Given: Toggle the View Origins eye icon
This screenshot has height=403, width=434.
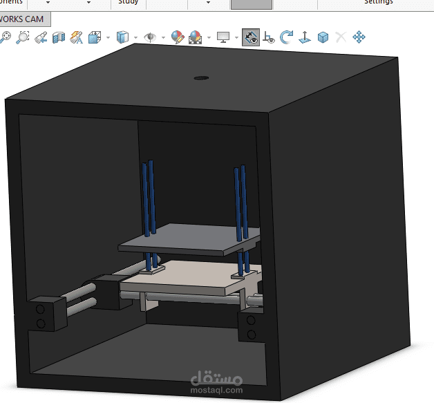Looking at the screenshot, I should [x=269, y=37].
